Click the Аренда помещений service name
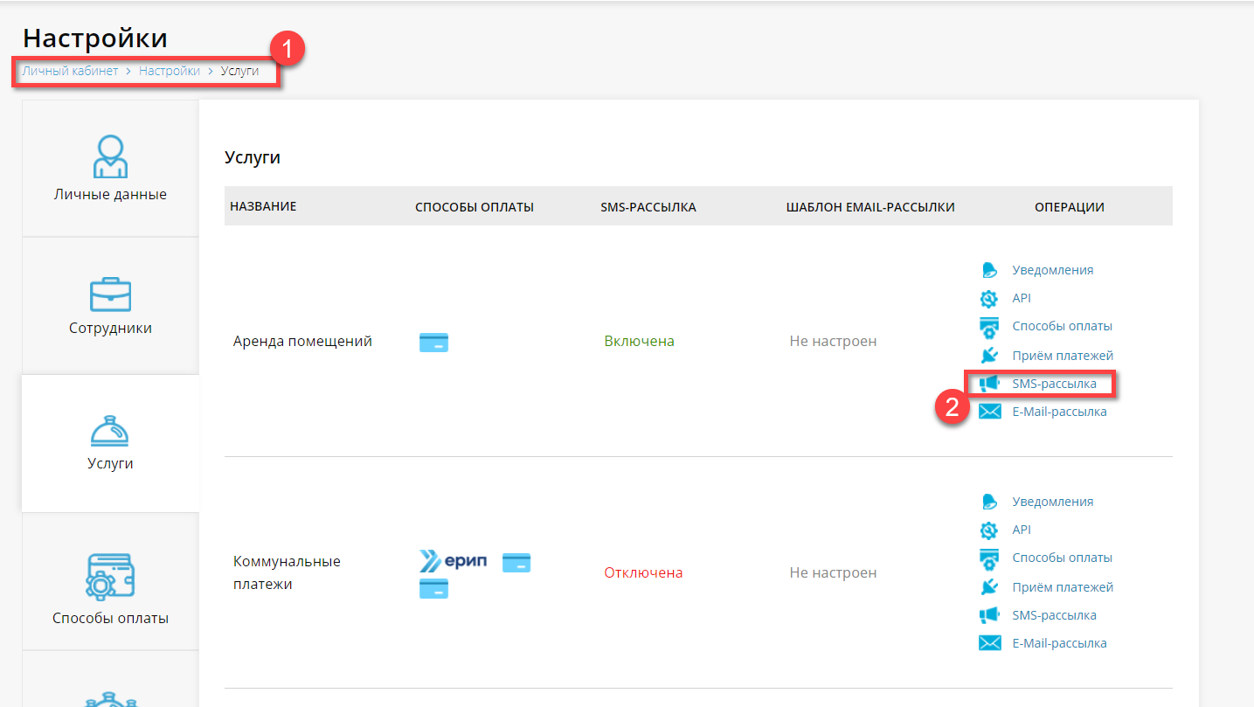 302,342
